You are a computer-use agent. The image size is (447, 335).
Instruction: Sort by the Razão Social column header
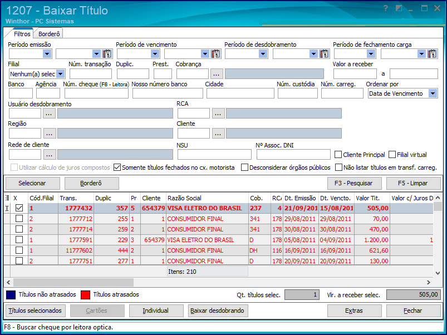pos(207,198)
